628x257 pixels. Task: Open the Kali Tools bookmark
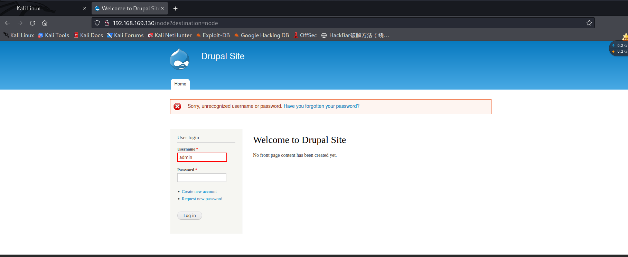[x=54, y=35]
